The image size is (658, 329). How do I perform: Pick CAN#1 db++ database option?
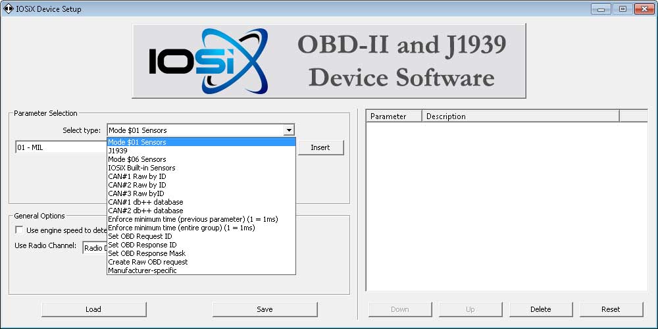pyautogui.click(x=201, y=202)
